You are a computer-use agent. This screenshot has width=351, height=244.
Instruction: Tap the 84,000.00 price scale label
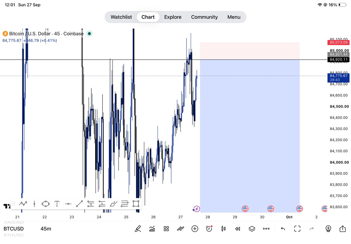339,162
